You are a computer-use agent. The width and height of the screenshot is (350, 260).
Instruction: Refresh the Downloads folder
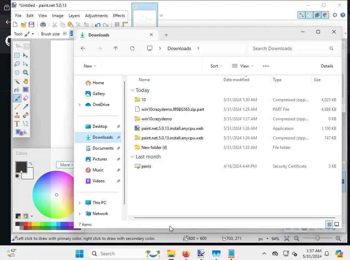[x=132, y=48]
